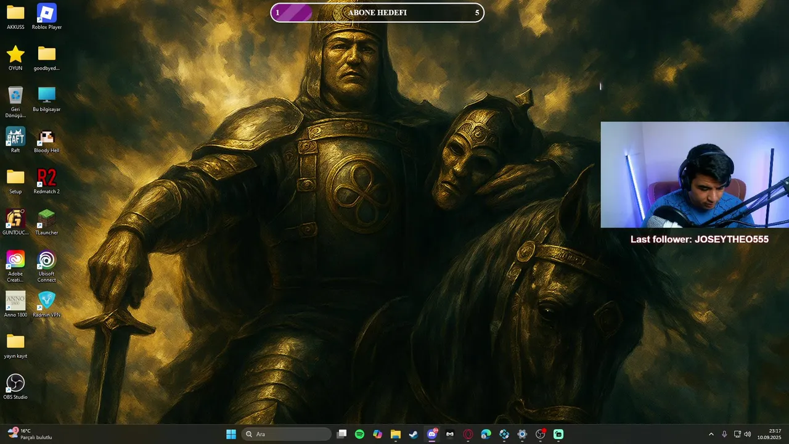Open Discord from the taskbar
Screen dimensions: 789x444
(x=432, y=434)
